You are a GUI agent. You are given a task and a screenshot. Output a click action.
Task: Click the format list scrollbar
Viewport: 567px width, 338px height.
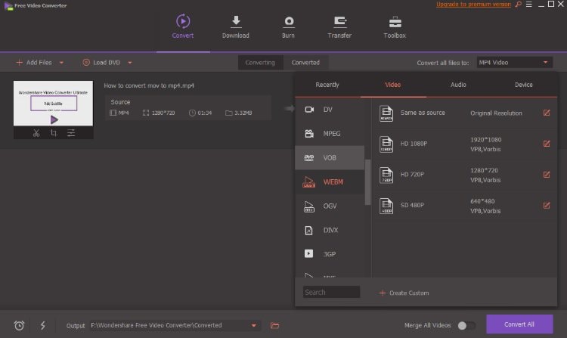[367, 181]
